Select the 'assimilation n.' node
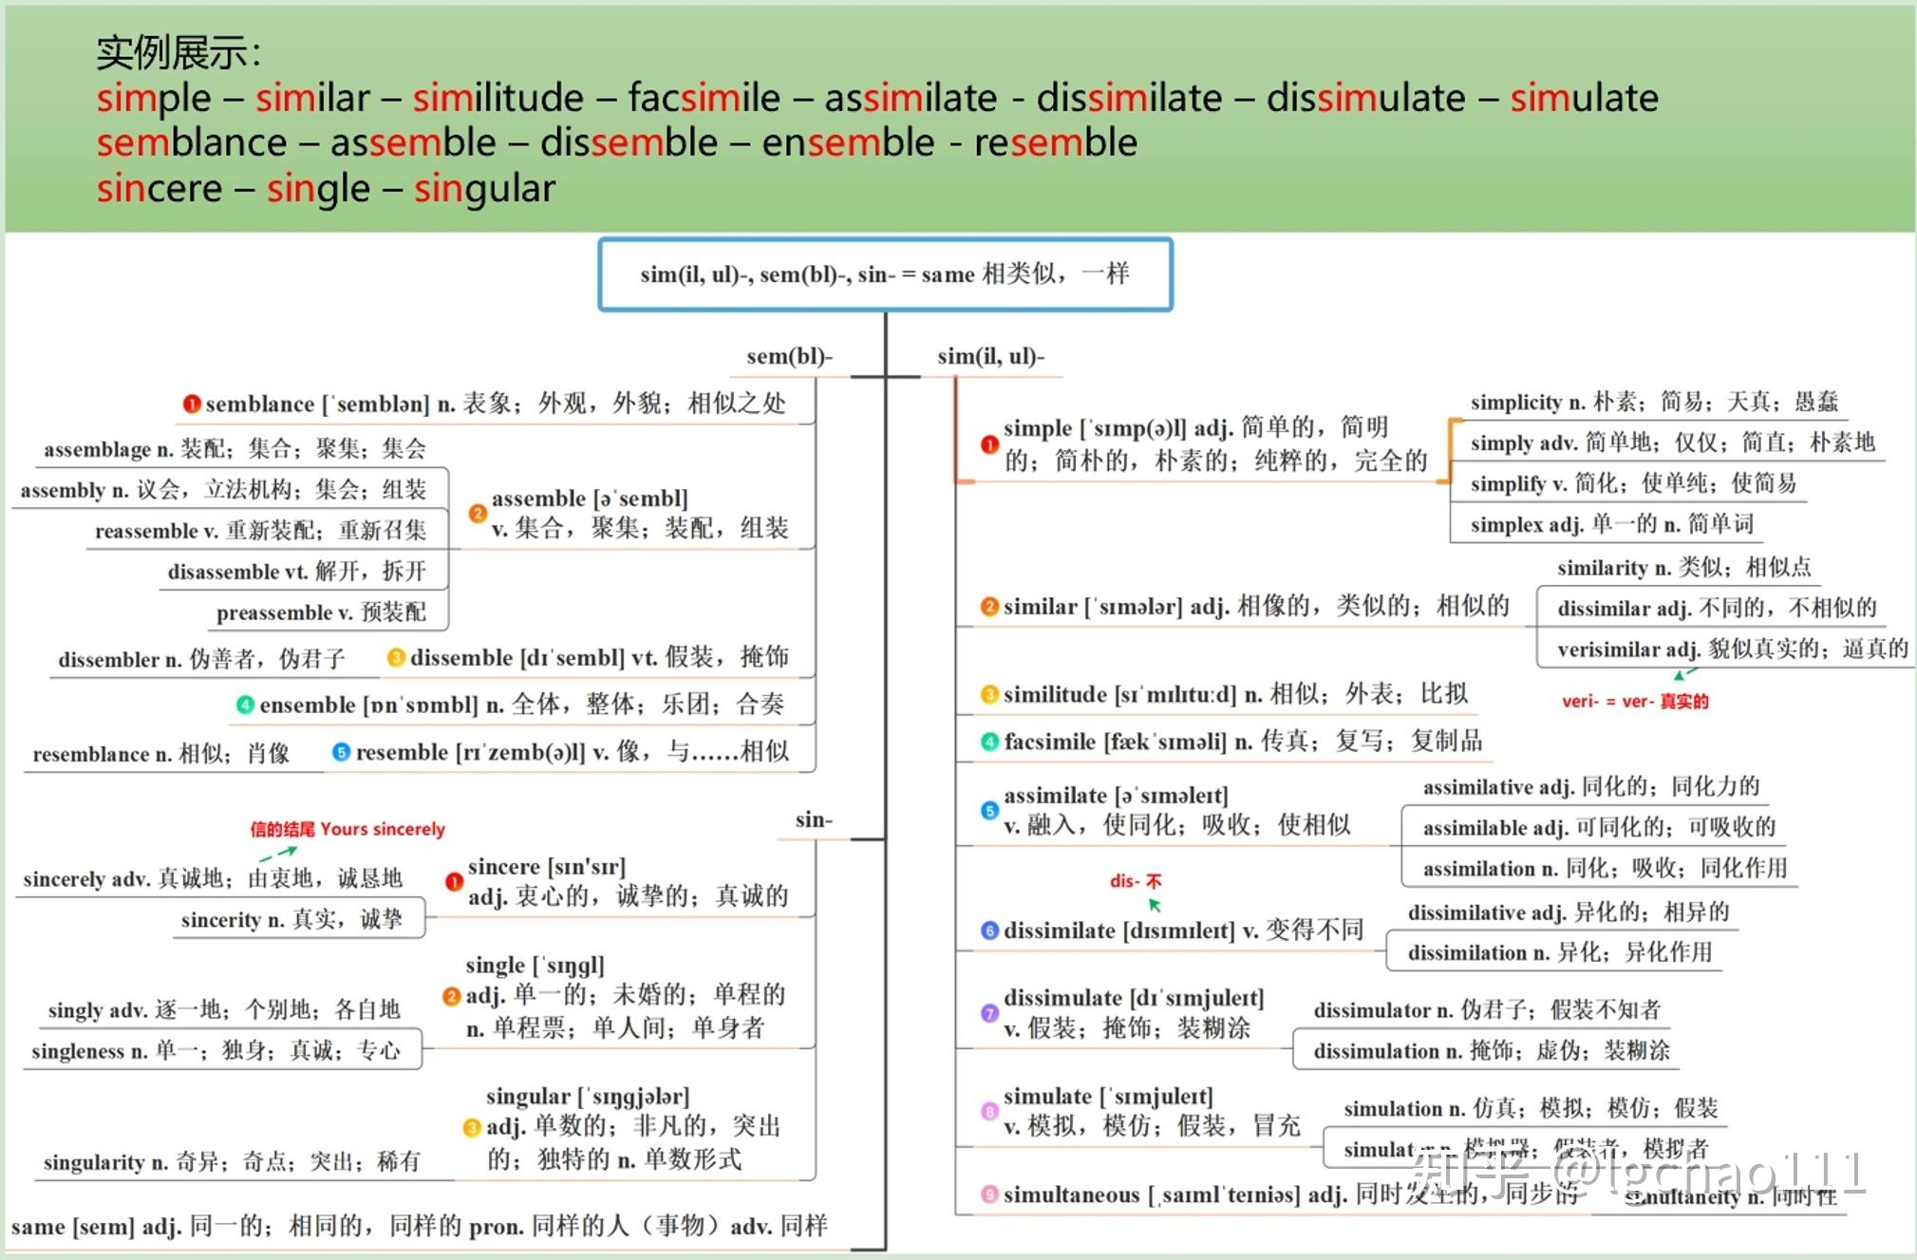Viewport: 1917px width, 1260px height. coord(1605,868)
